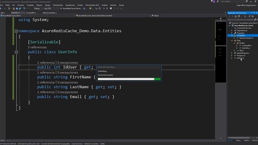The image size is (258, 145).
Task: Open the project scope navigation dropdown
Action: [37, 16]
